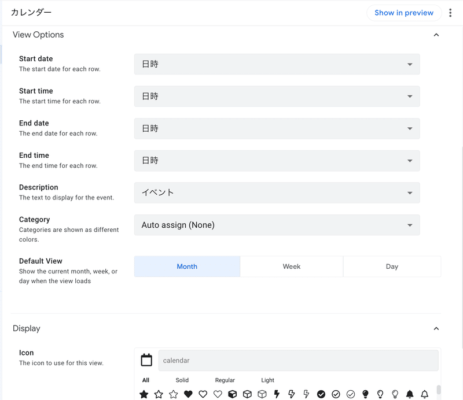This screenshot has height=400, width=463.
Task: Set default view to Month
Action: [x=187, y=266]
